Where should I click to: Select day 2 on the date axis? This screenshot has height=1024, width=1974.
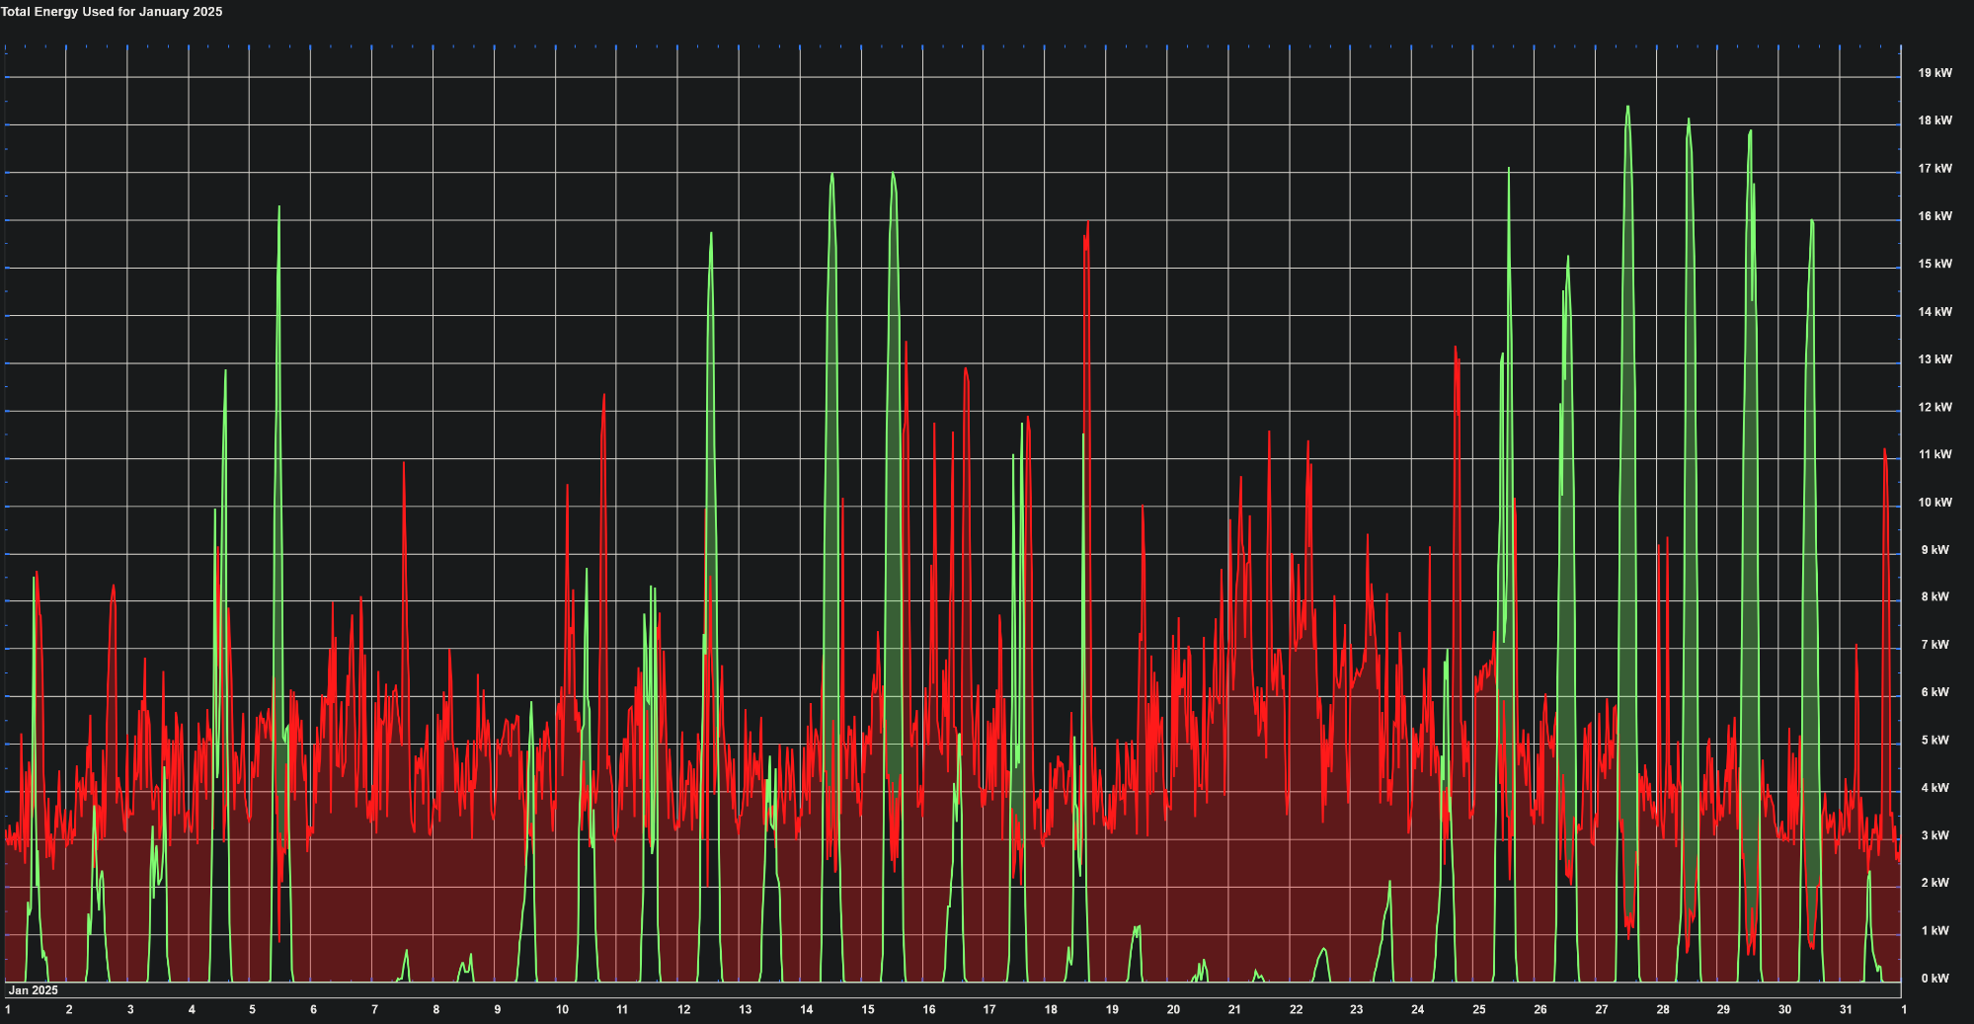tap(69, 1009)
